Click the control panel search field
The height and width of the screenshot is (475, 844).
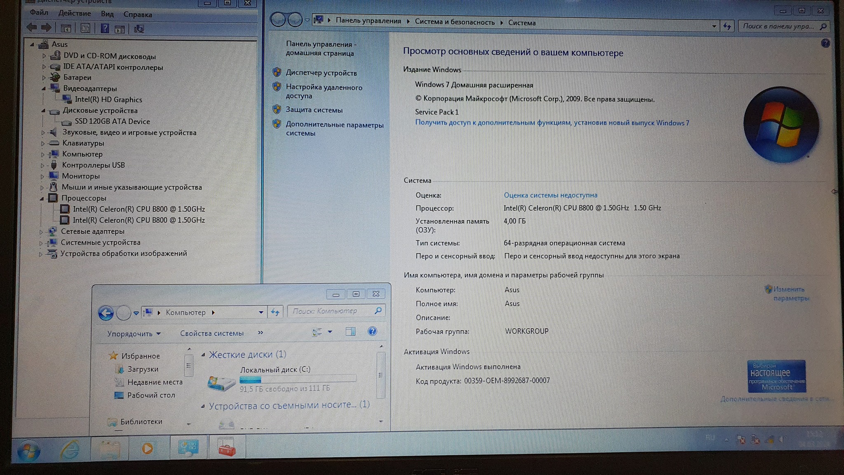tap(778, 26)
